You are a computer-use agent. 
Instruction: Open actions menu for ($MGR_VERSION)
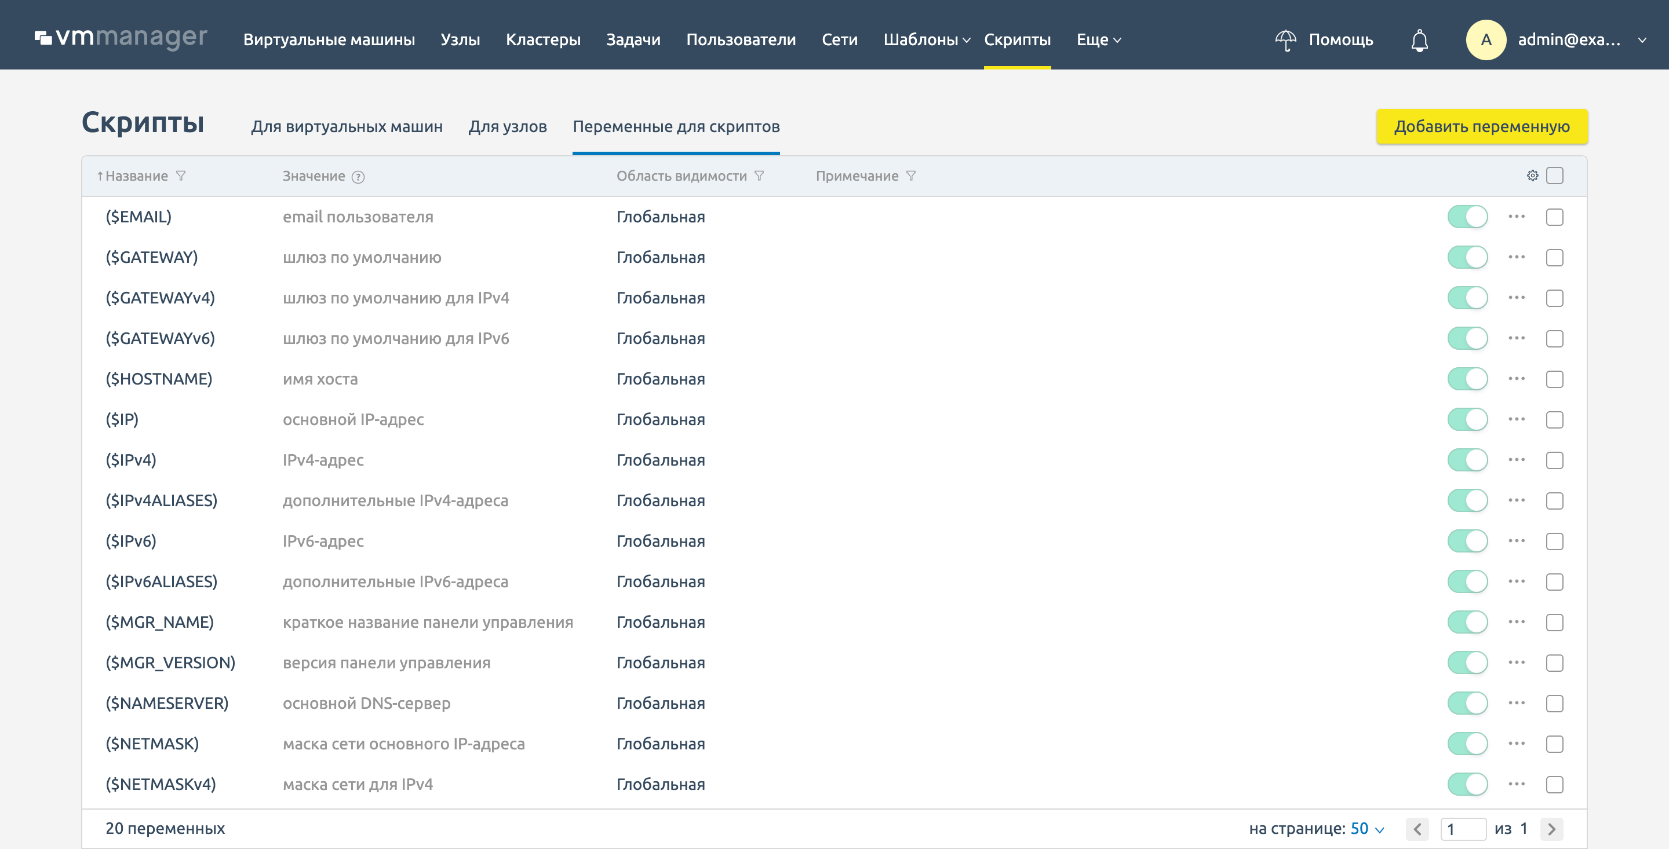[x=1516, y=663]
